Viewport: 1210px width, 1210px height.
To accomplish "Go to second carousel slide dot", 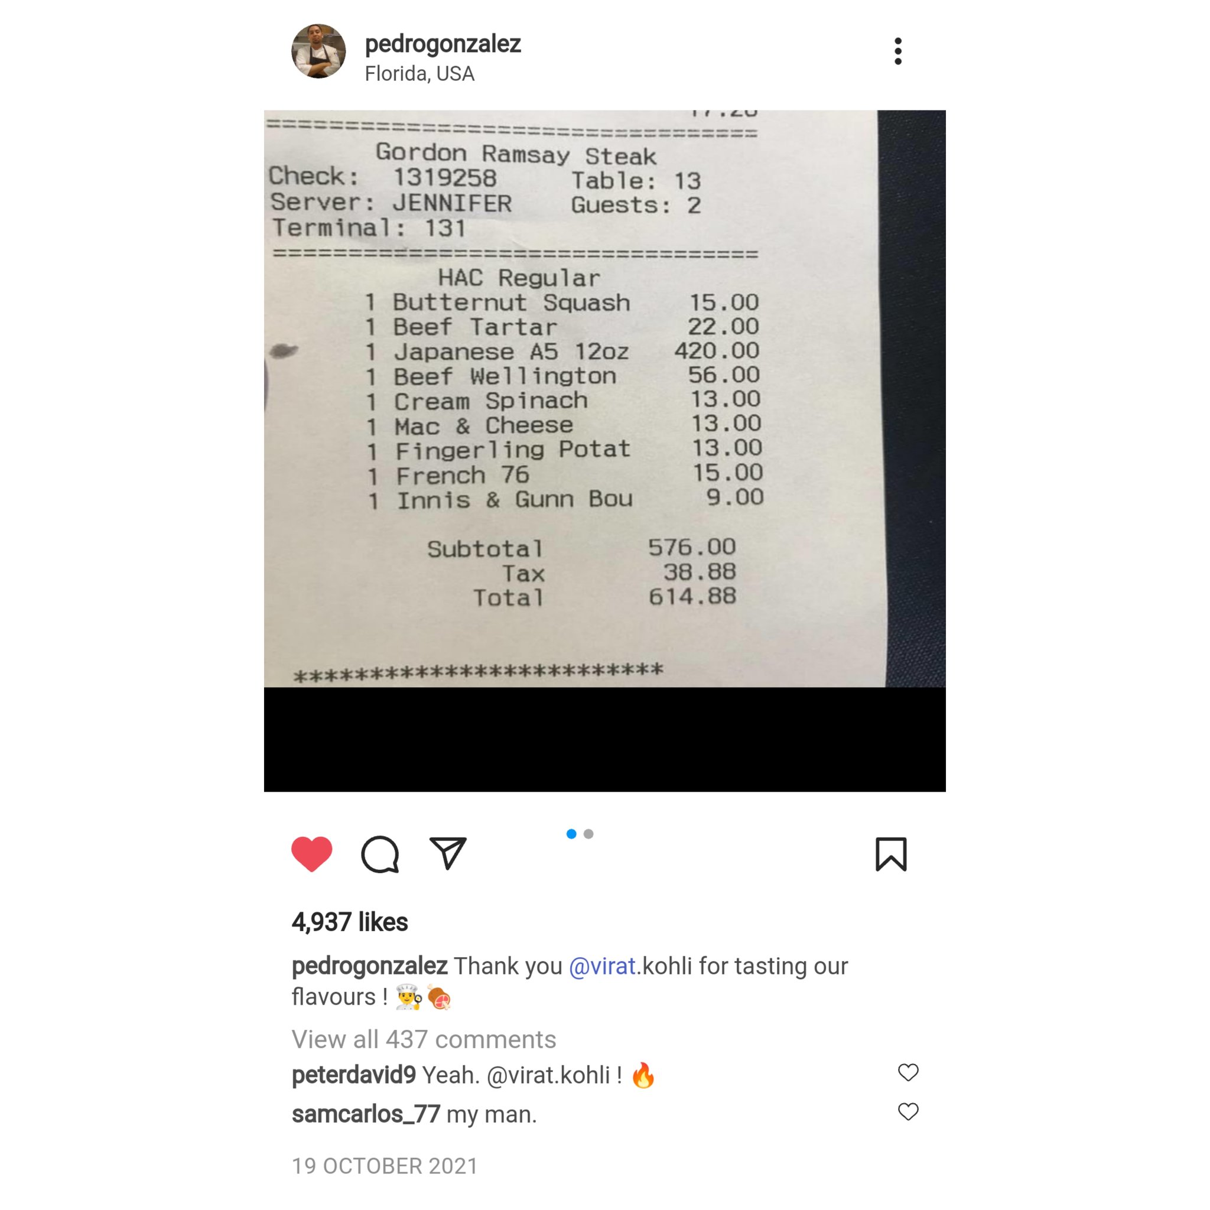I will click(x=588, y=834).
